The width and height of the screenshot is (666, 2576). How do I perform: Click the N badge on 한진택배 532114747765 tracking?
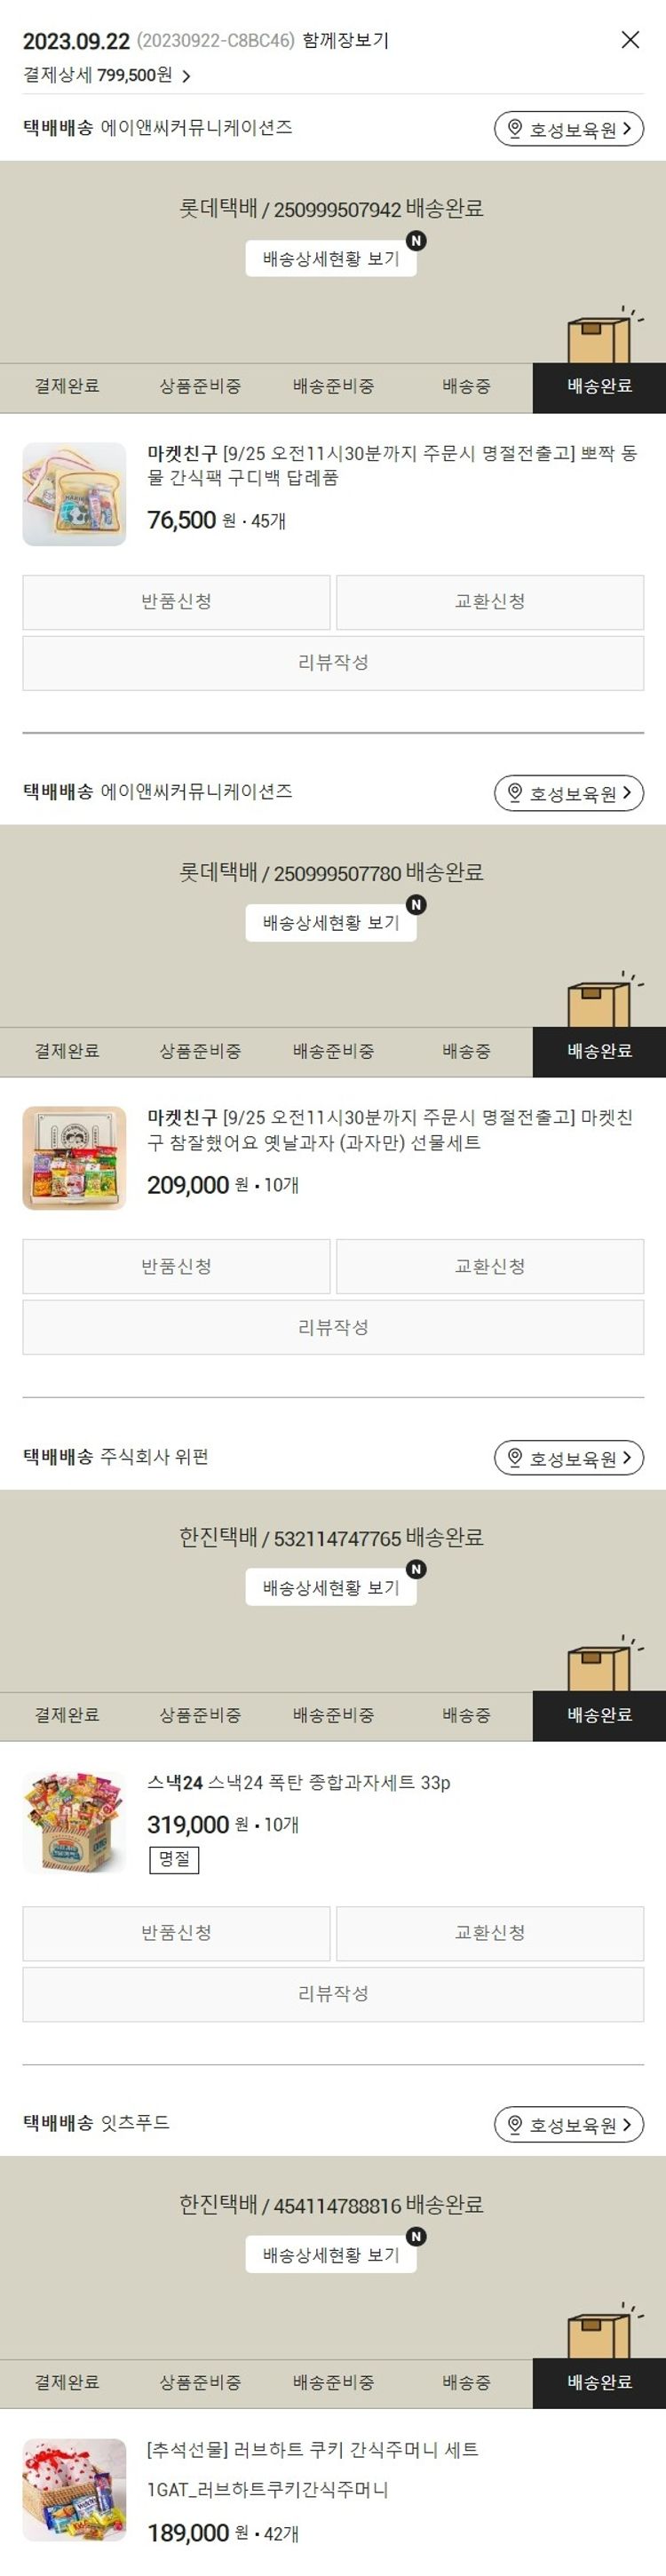tap(416, 1569)
